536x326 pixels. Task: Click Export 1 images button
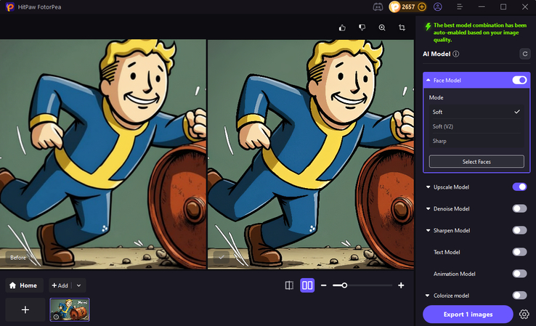[x=468, y=314]
